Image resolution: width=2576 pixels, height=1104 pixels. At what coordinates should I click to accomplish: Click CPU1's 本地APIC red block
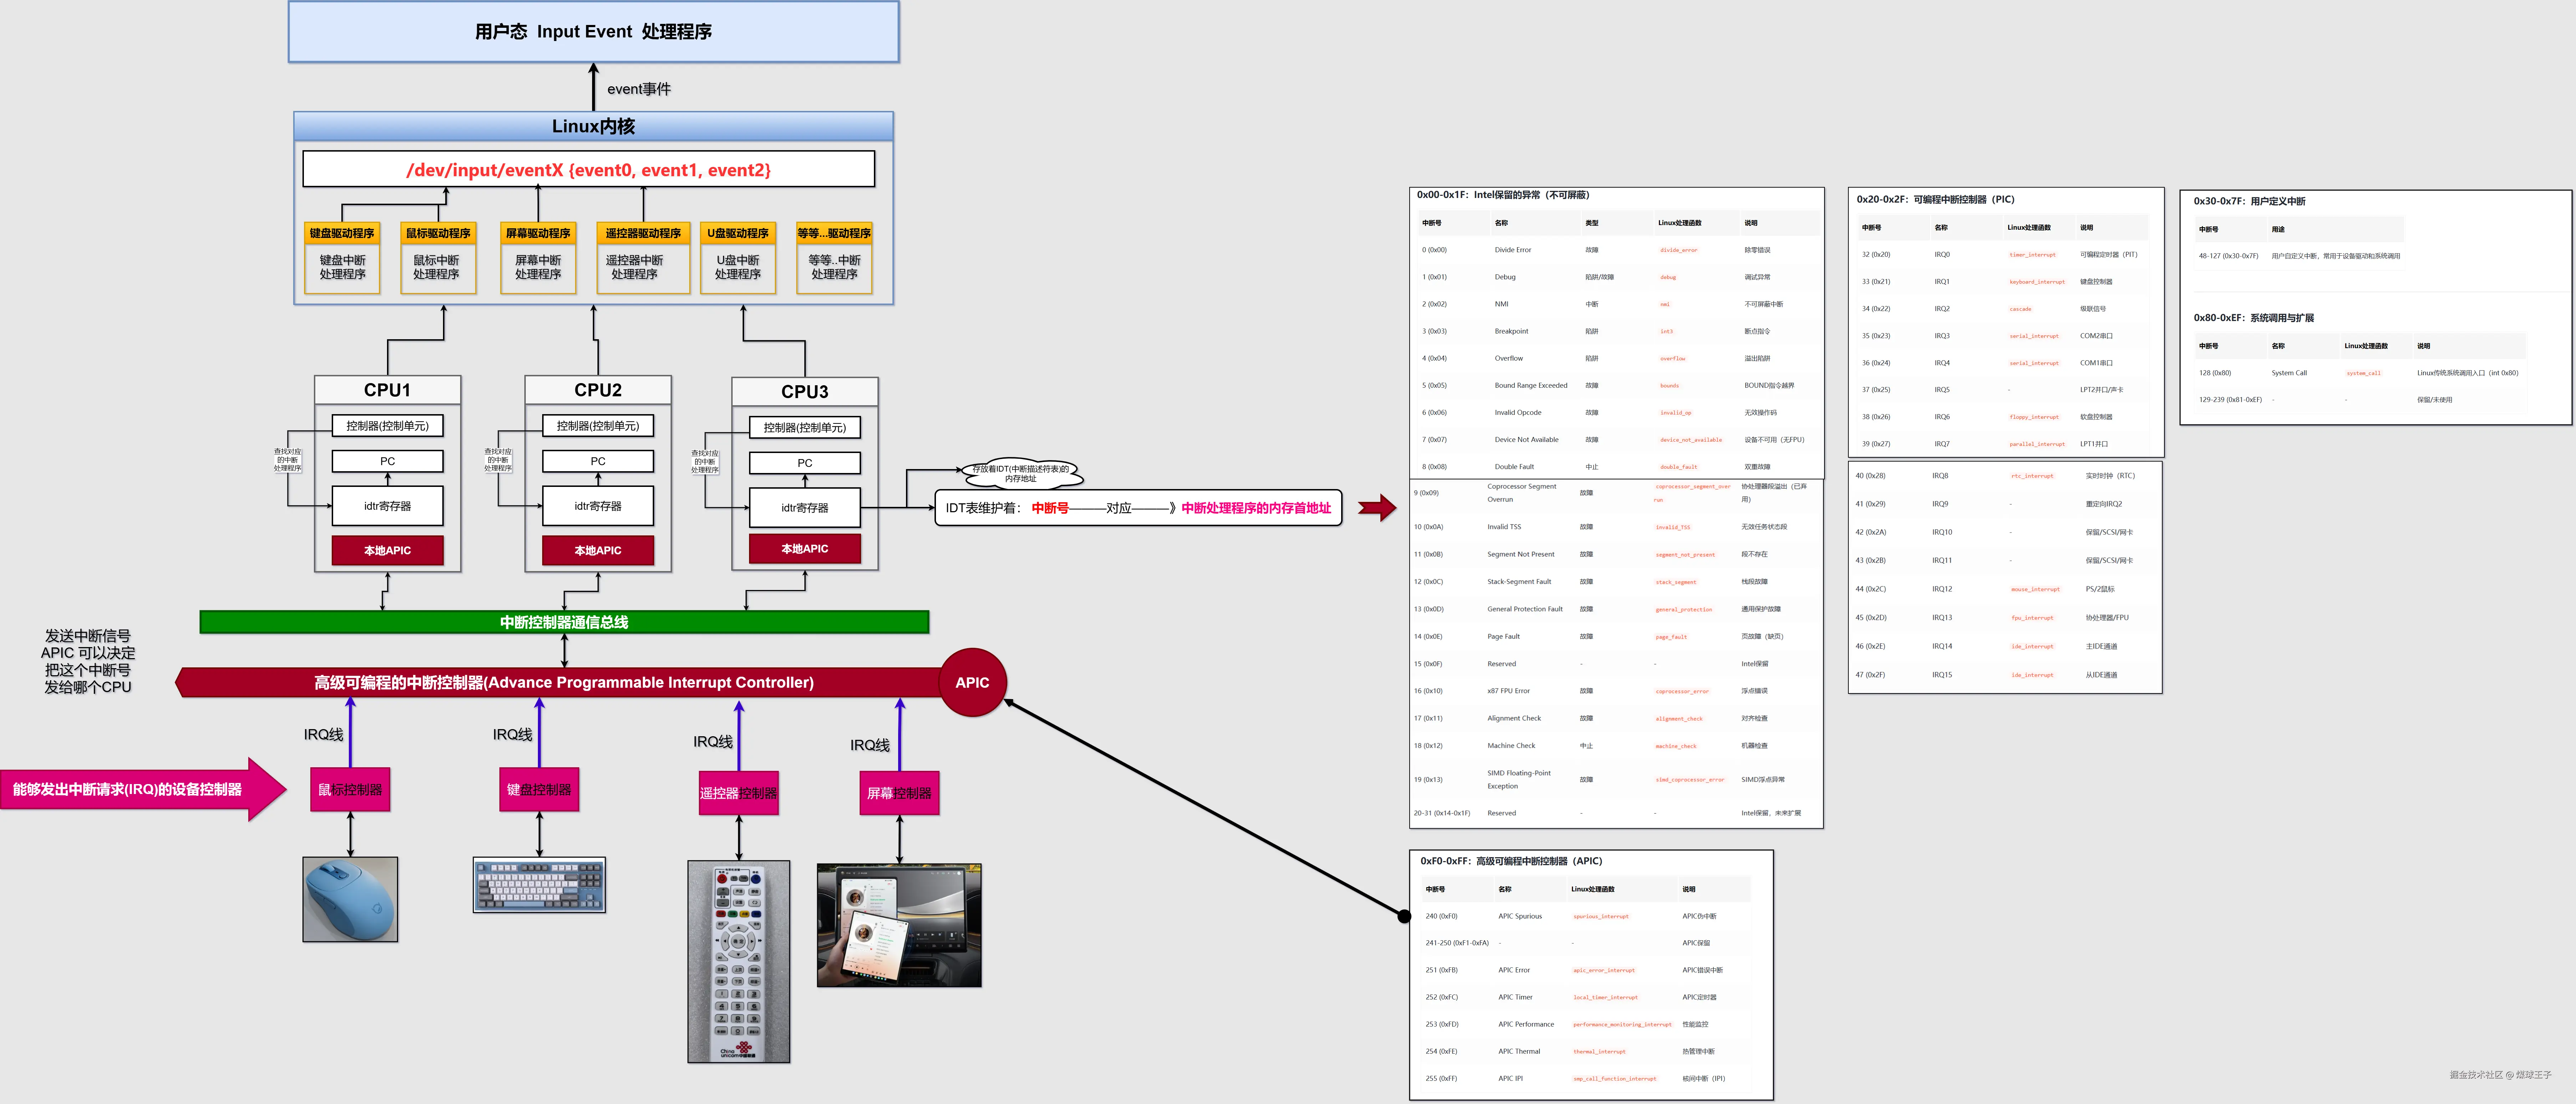coord(387,550)
